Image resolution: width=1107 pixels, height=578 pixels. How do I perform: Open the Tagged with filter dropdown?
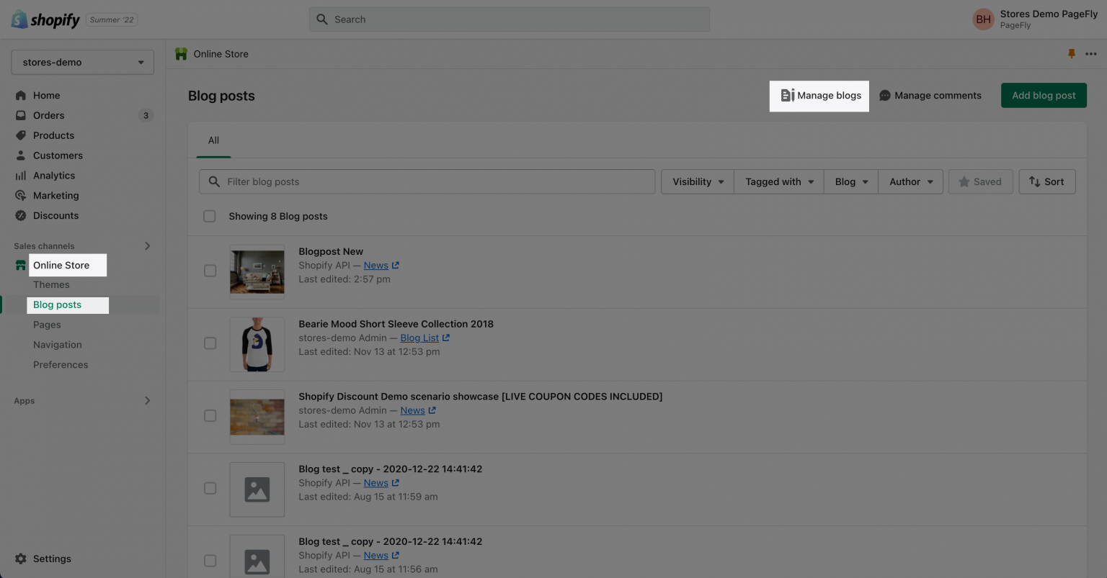(x=779, y=182)
